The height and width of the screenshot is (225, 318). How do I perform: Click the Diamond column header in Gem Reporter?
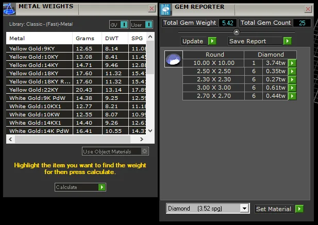(x=271, y=55)
